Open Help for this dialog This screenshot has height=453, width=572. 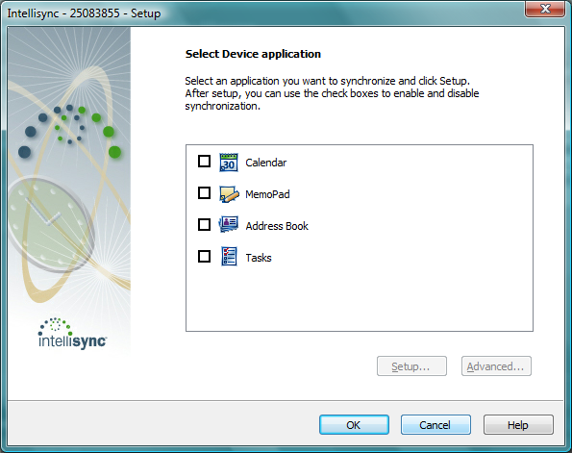click(518, 425)
